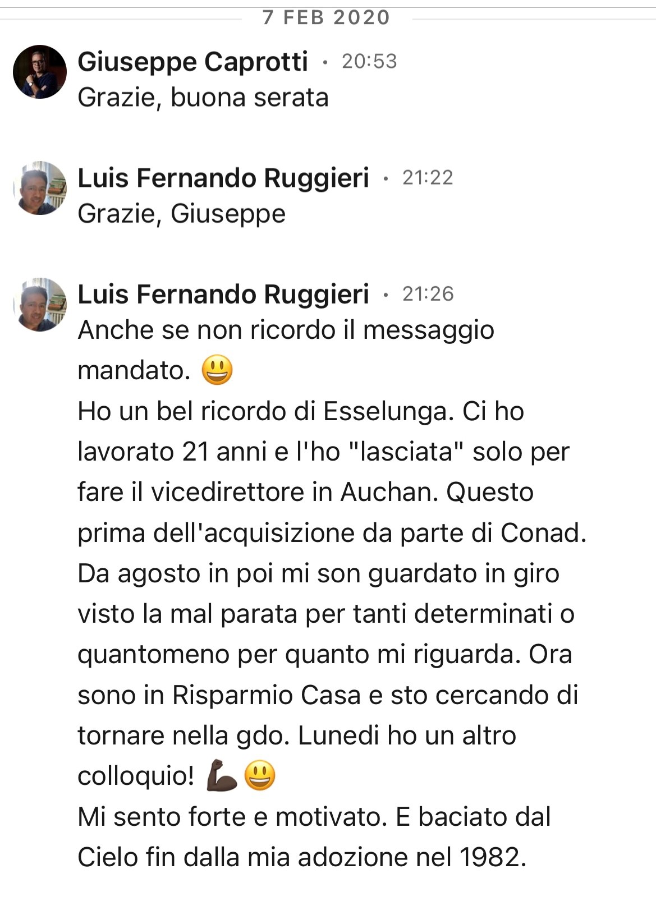Tap the 7 FEB 2020 date separator
Viewport: 656px width, 901px height.
tap(326, 17)
